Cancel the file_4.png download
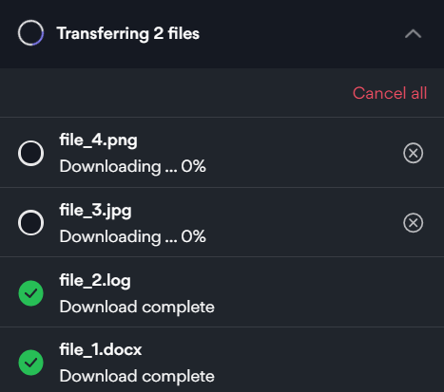Viewport: 444px width, 392px height. coord(413,153)
